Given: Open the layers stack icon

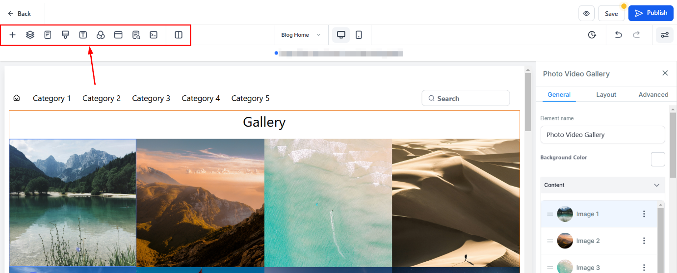Looking at the screenshot, I should (x=30, y=35).
